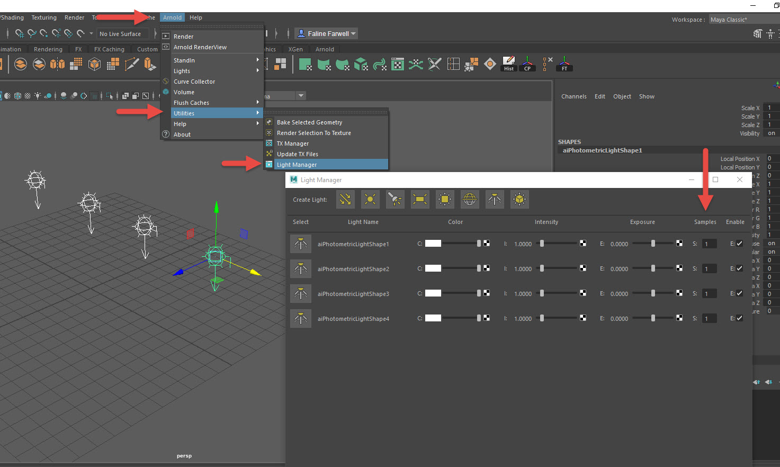780x467 pixels.
Task: Toggle Enable checkbox for aiPhotometricLightShape2
Action: click(739, 268)
